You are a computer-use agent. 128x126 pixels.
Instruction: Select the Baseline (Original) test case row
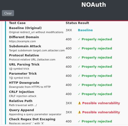point(67,30)
